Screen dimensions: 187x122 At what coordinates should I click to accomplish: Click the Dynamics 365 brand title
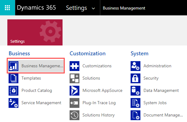36,8
